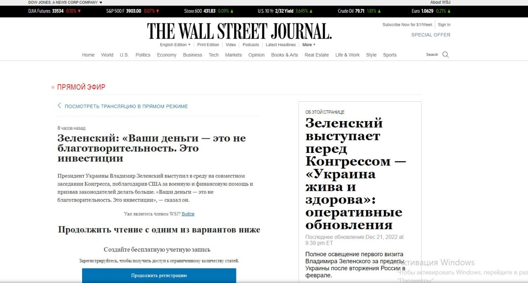Screen dimensions: 528x283
Task: Open the Sports section
Action: (390, 55)
